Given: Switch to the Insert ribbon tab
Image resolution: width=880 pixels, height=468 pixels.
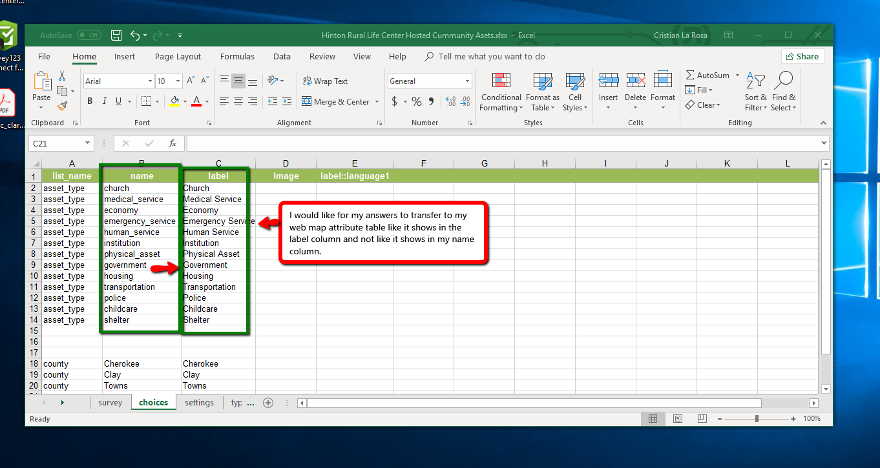Looking at the screenshot, I should (125, 57).
